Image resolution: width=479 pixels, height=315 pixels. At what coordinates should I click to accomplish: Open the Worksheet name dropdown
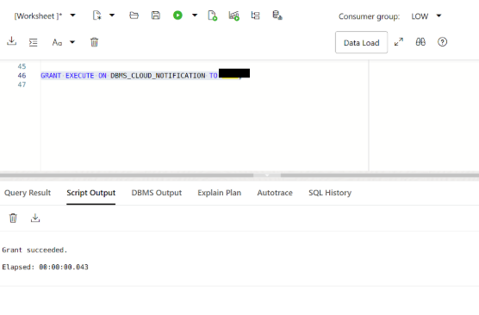click(72, 15)
